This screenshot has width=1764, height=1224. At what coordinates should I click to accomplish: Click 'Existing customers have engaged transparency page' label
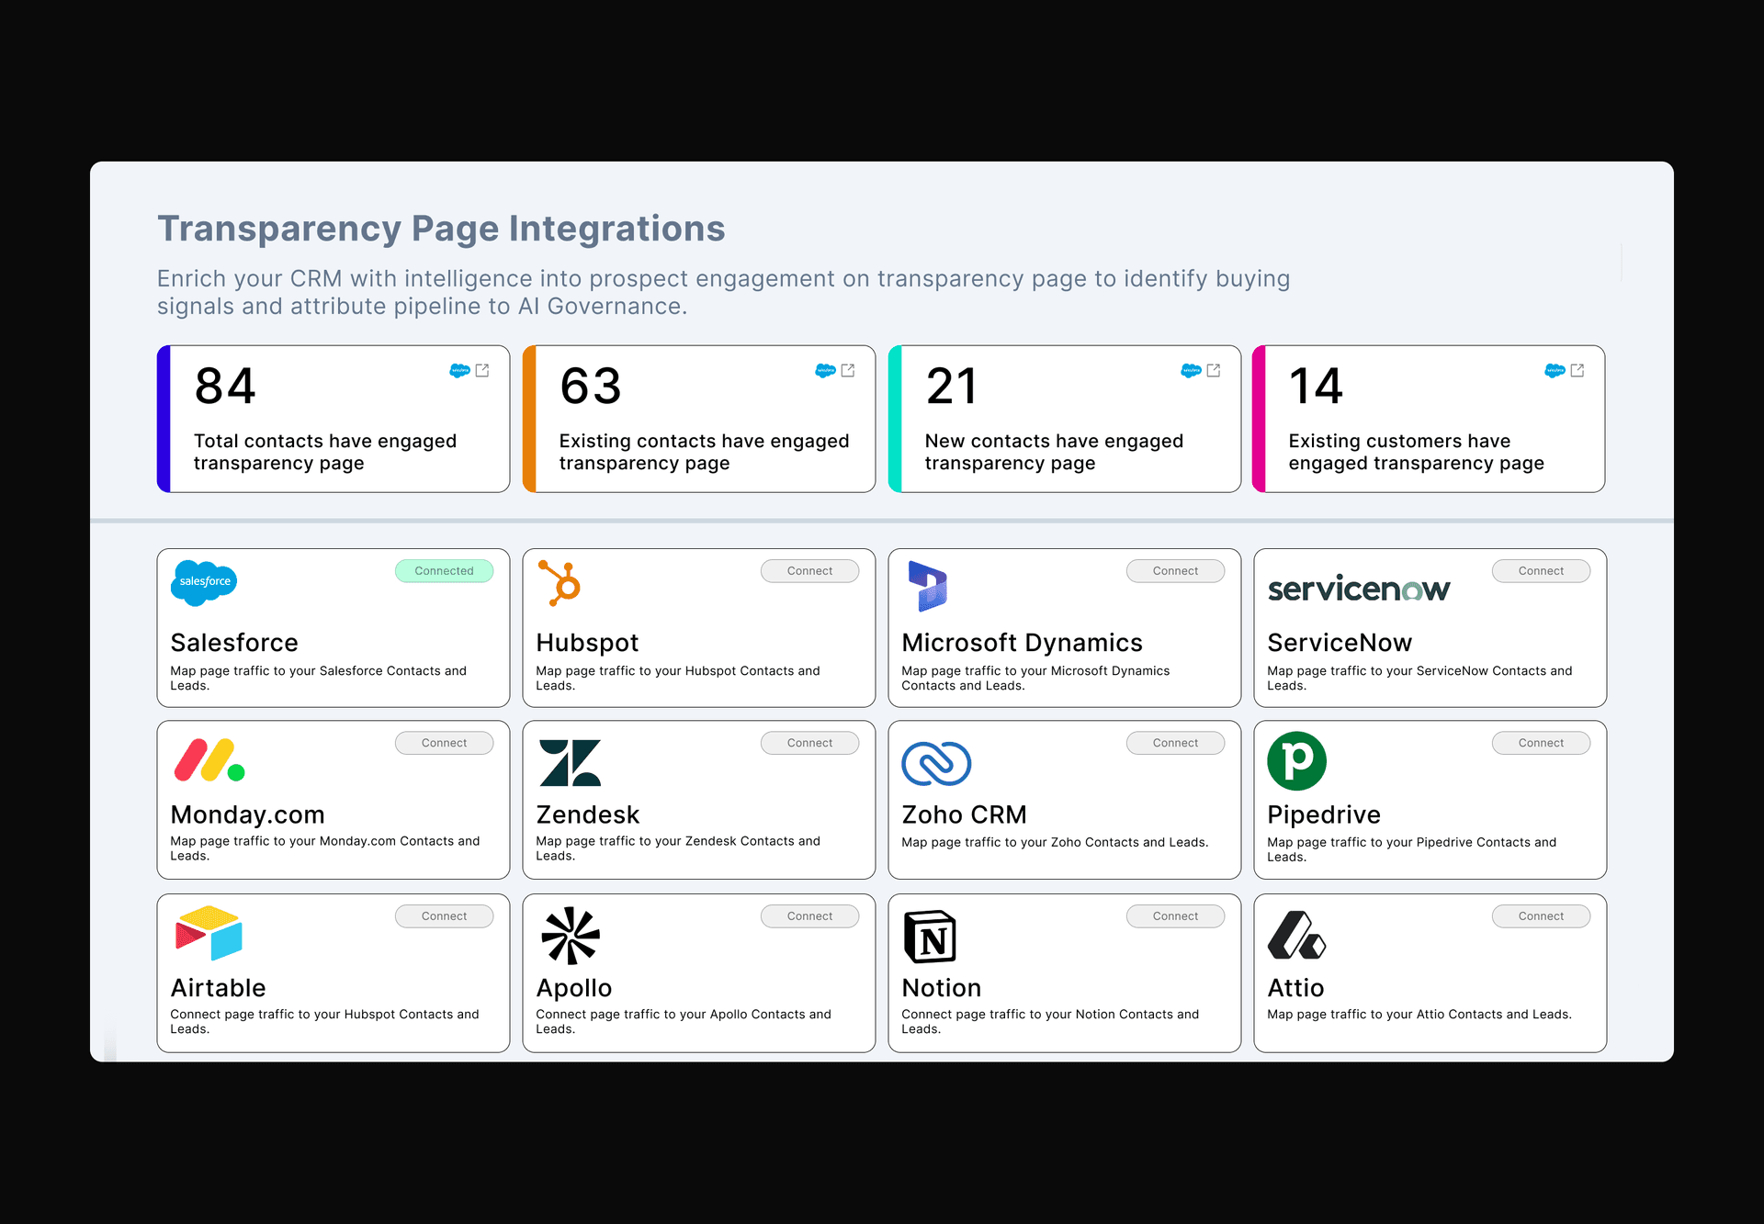point(1416,452)
